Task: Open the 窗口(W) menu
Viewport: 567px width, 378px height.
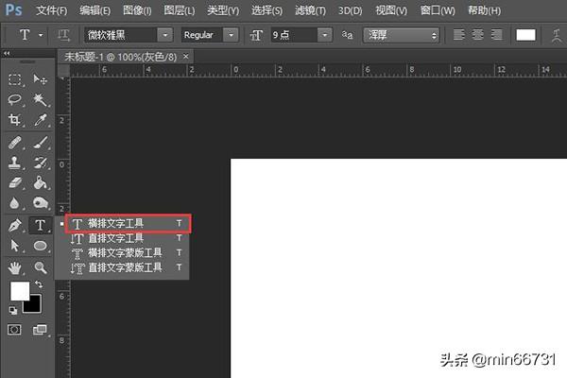Action: pos(438,10)
